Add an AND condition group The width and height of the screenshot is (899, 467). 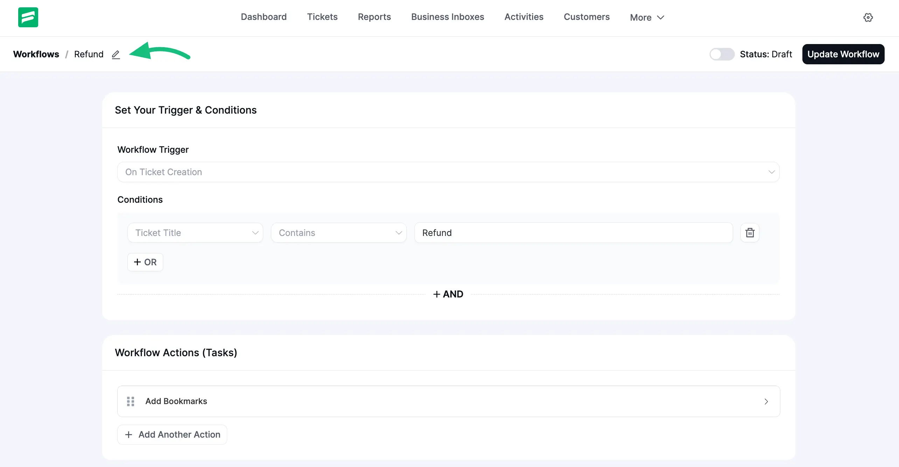pyautogui.click(x=448, y=294)
